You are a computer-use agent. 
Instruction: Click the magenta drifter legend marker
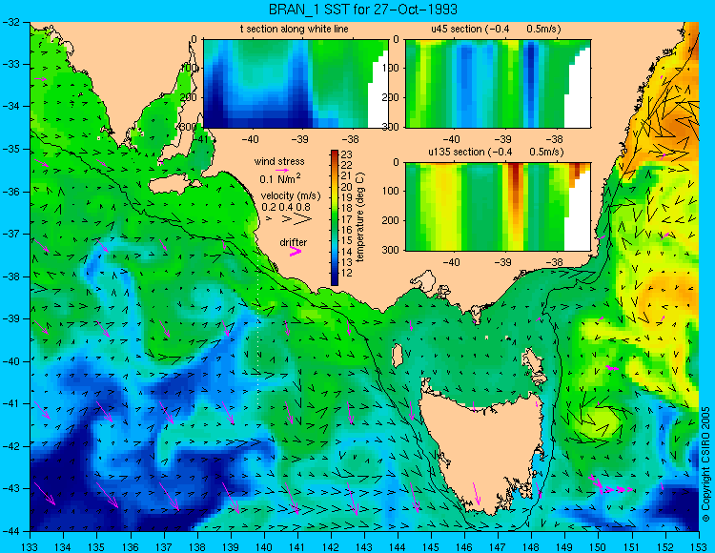pyautogui.click(x=296, y=252)
